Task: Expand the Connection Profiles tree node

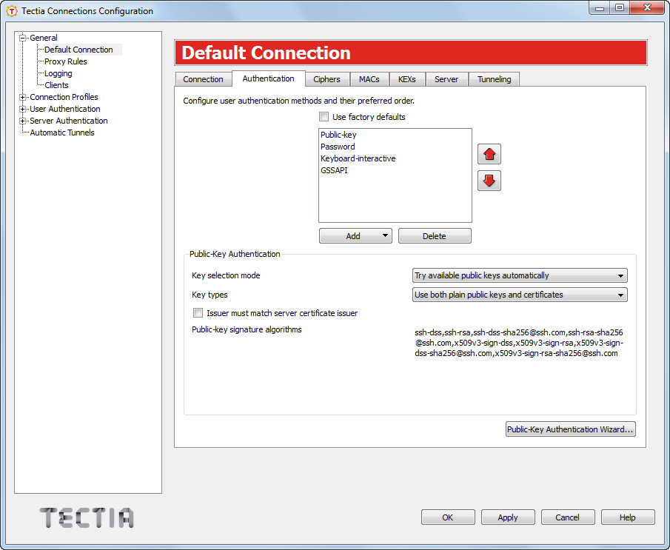Action: 21,97
